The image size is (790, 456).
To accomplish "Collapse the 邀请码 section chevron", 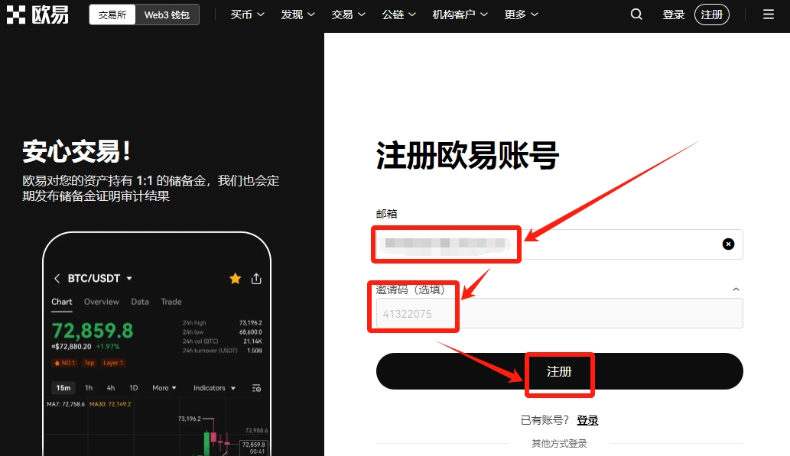I will (736, 289).
